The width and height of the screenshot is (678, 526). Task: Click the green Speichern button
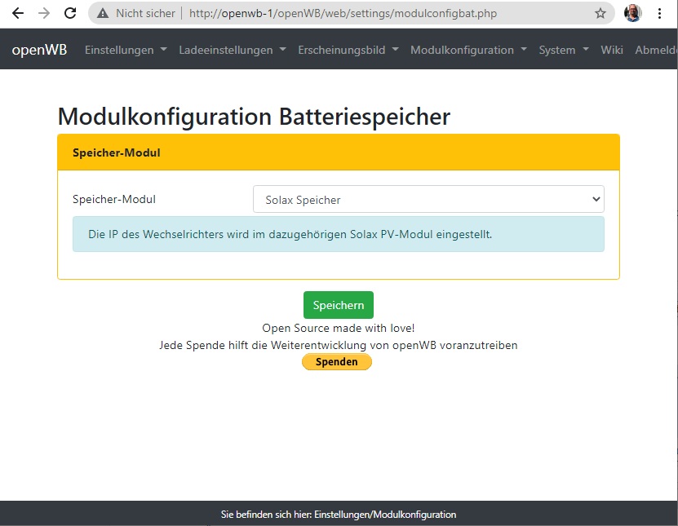(x=338, y=305)
